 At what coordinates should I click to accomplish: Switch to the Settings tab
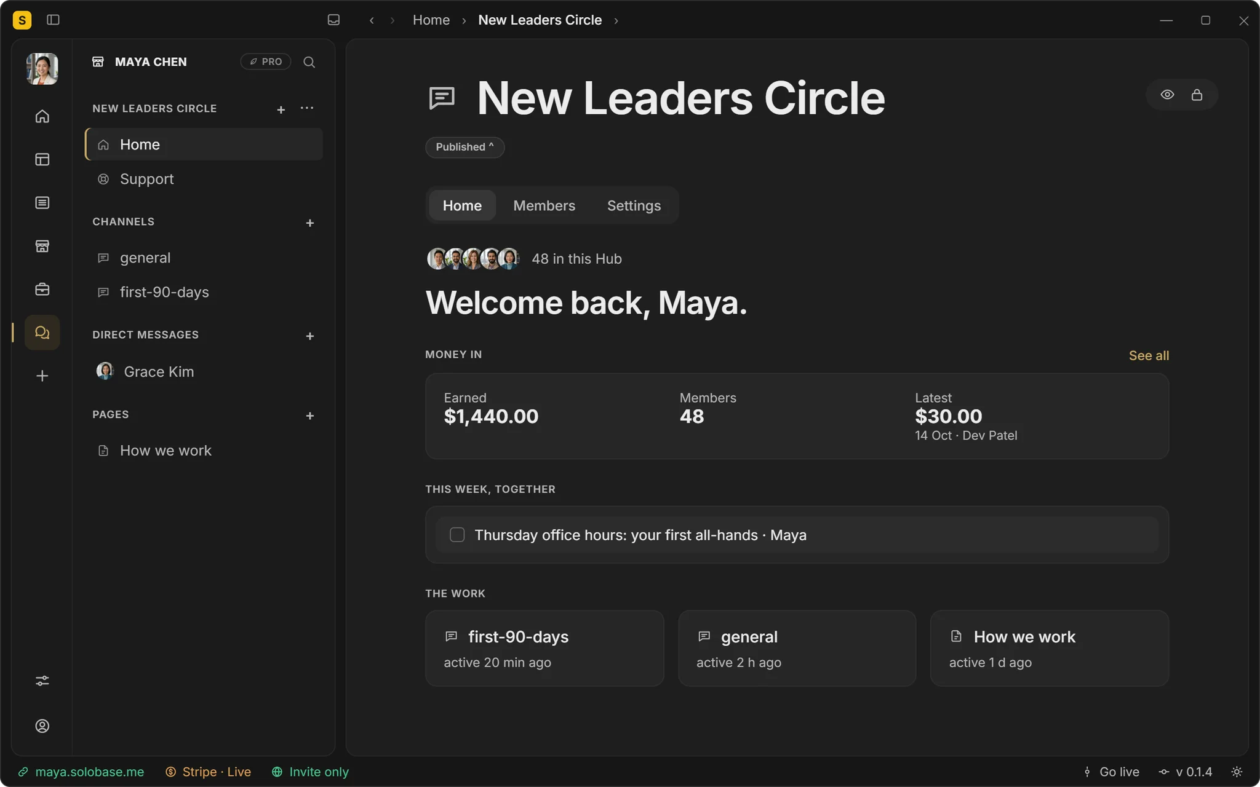click(634, 205)
